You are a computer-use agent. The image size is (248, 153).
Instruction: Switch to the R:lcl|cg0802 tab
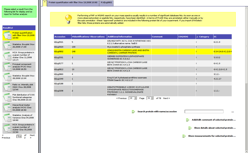point(106,3)
